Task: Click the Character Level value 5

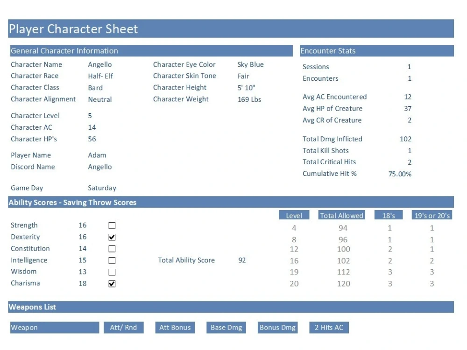Action: pyautogui.click(x=90, y=116)
